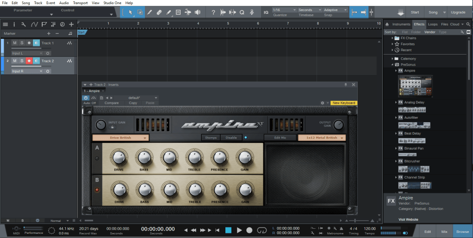This screenshot has height=238, width=473.
Task: Select the Arrow tool in the toolbar
Action: (130, 12)
